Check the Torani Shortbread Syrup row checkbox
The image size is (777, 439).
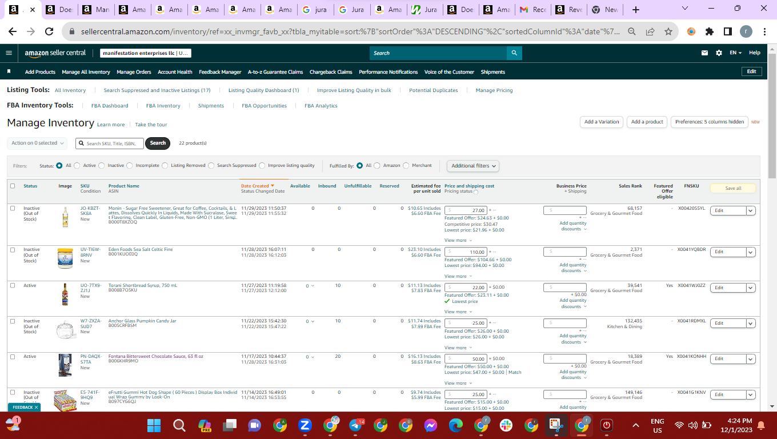click(13, 285)
